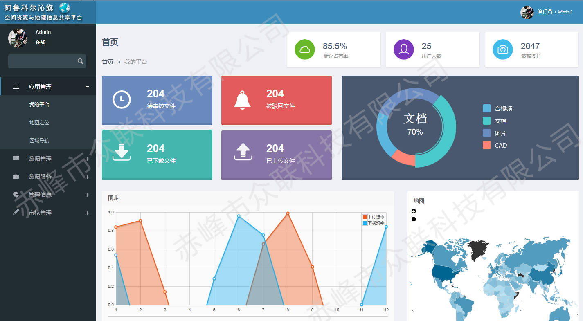583x321 pixels.
Task: Expand the 审核管理 sidebar section
Action: (87, 213)
